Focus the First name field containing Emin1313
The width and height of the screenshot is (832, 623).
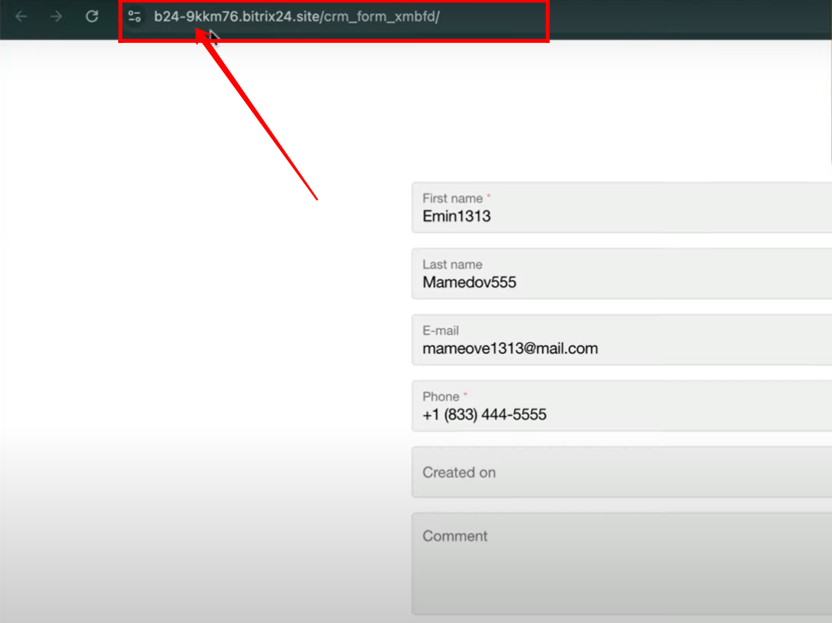point(622,207)
